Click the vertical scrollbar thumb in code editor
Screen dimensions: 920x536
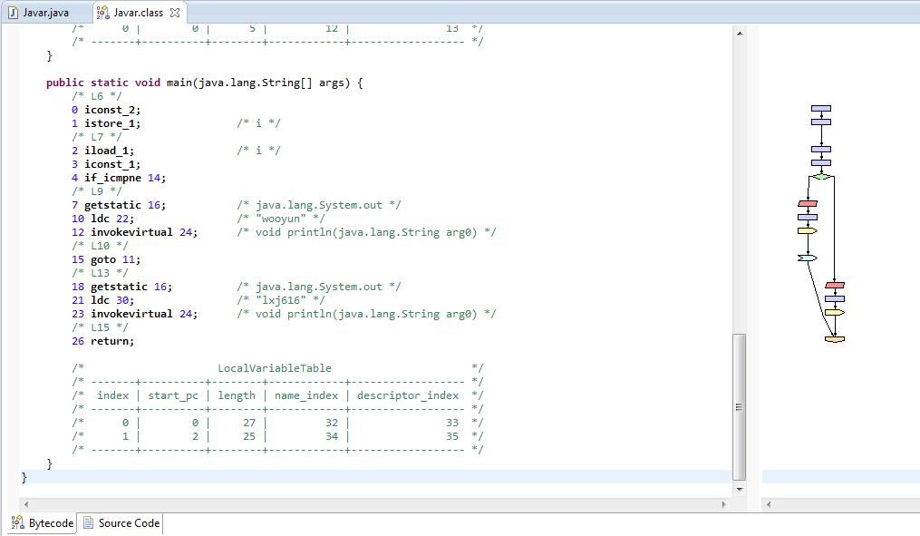click(x=740, y=405)
